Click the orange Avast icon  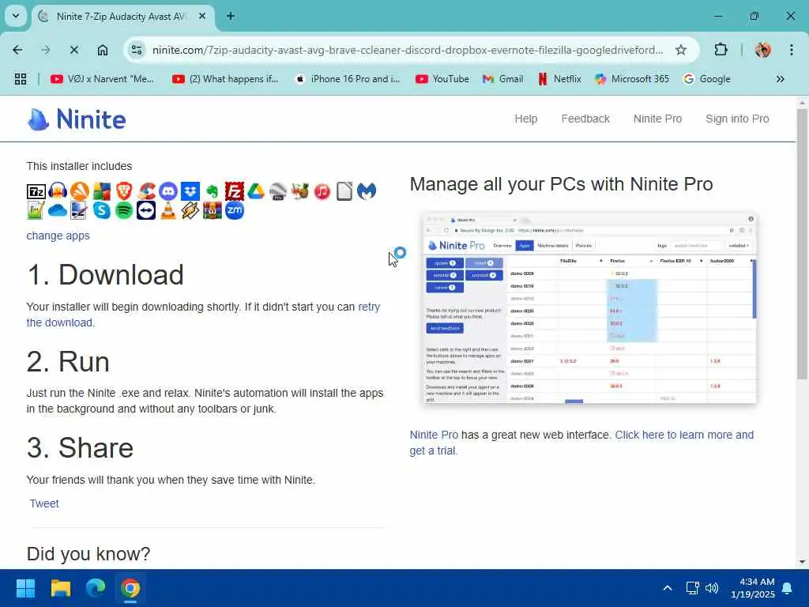pos(80,191)
